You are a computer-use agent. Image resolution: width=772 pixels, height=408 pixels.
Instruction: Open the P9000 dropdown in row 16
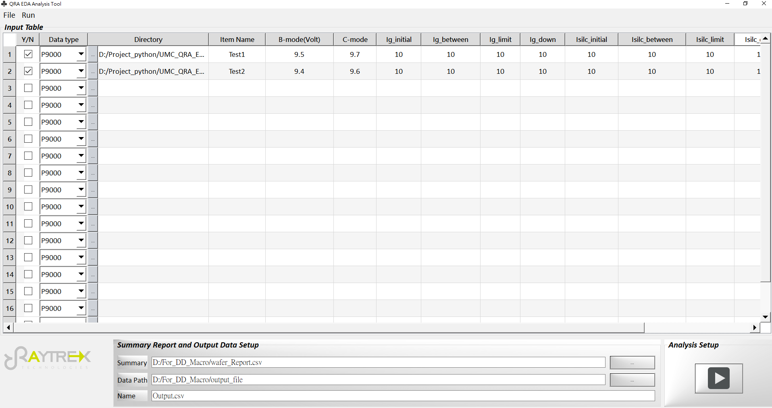point(81,308)
